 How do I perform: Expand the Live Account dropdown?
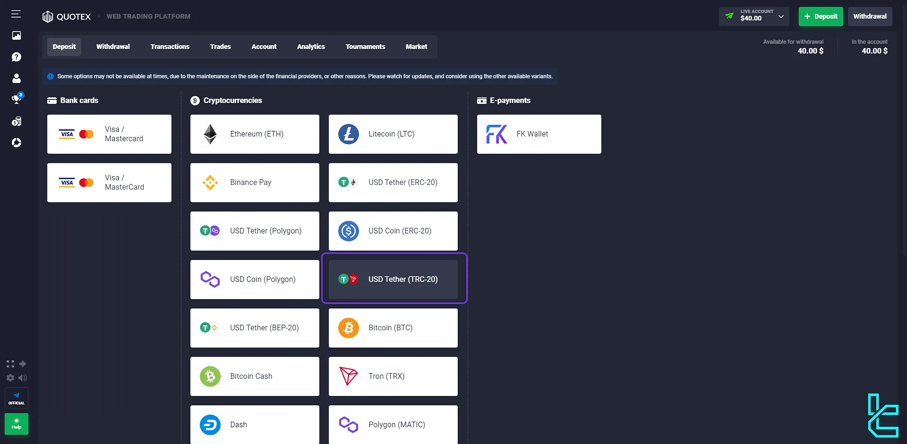tap(754, 17)
